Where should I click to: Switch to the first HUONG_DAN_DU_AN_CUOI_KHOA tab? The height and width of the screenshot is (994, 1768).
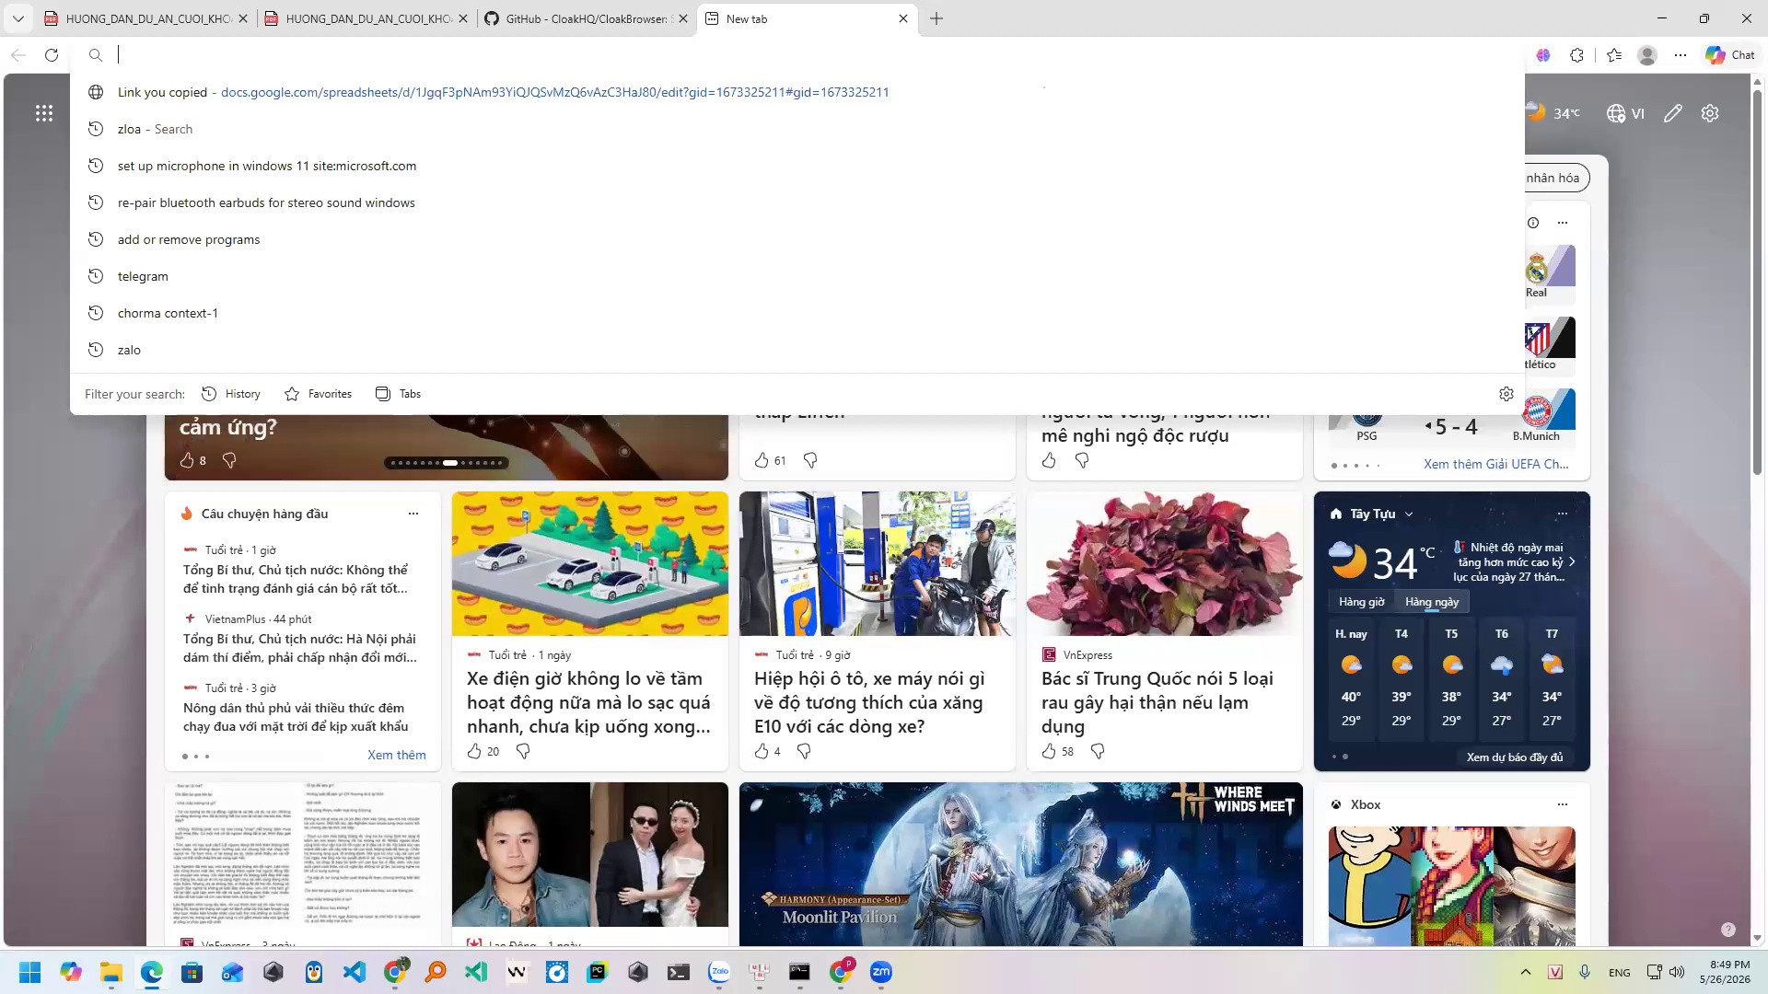tap(147, 18)
